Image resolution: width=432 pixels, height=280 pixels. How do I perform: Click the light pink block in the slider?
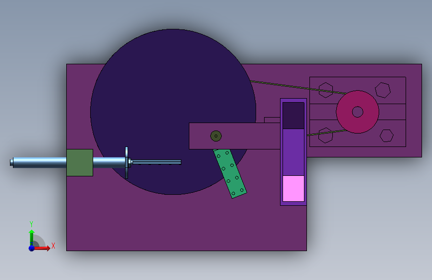(x=293, y=188)
